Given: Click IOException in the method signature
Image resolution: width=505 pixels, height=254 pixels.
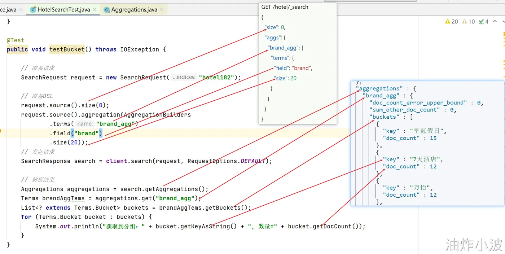Looking at the screenshot, I should click(140, 49).
